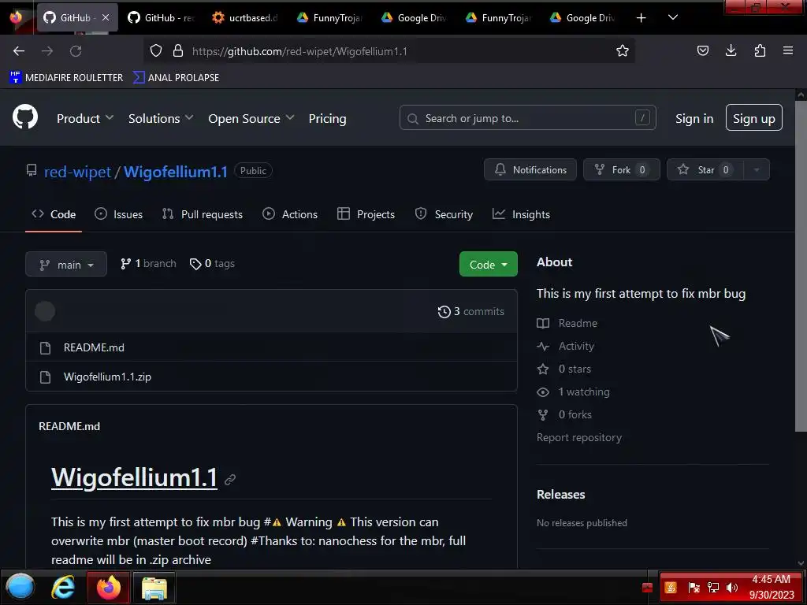Click Report repository link
This screenshot has width=807, height=605.
pos(579,438)
